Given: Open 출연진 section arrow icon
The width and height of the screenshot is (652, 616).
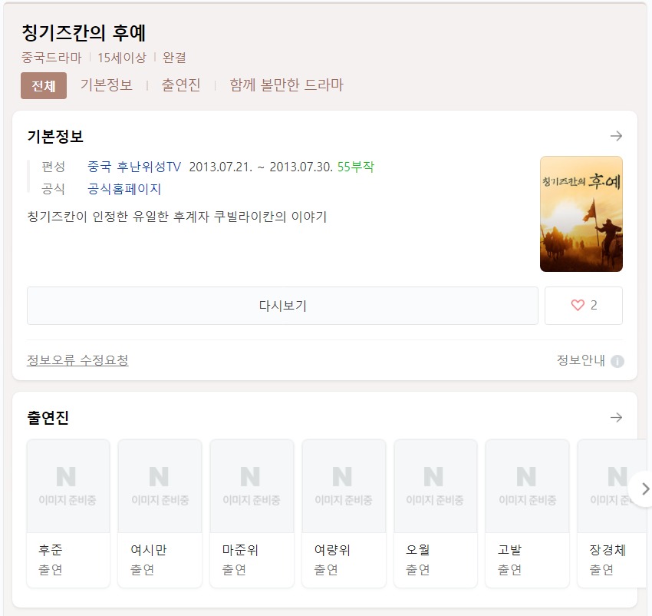Looking at the screenshot, I should point(616,417).
